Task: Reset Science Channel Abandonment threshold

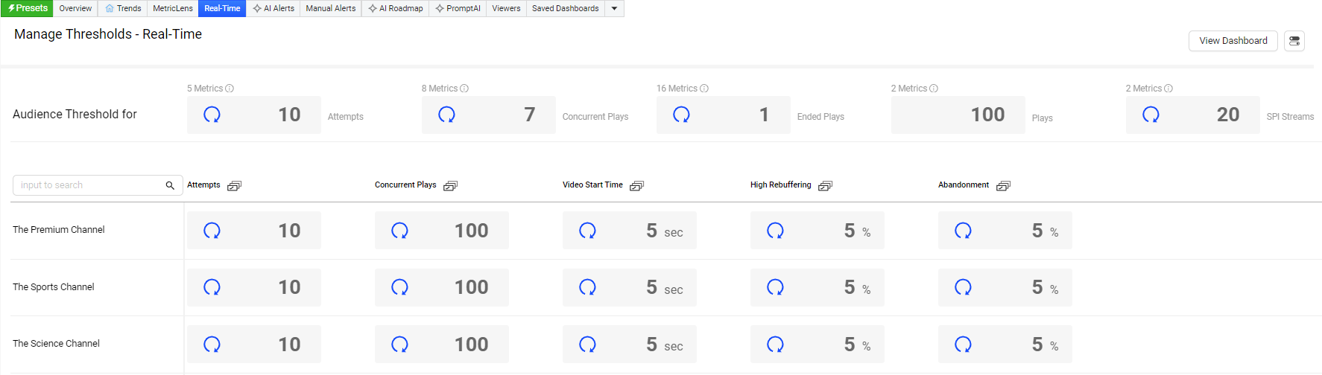Action: (x=964, y=344)
